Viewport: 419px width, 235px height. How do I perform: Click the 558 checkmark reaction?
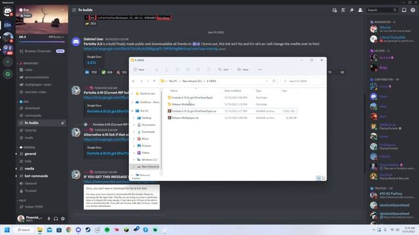coord(107,72)
